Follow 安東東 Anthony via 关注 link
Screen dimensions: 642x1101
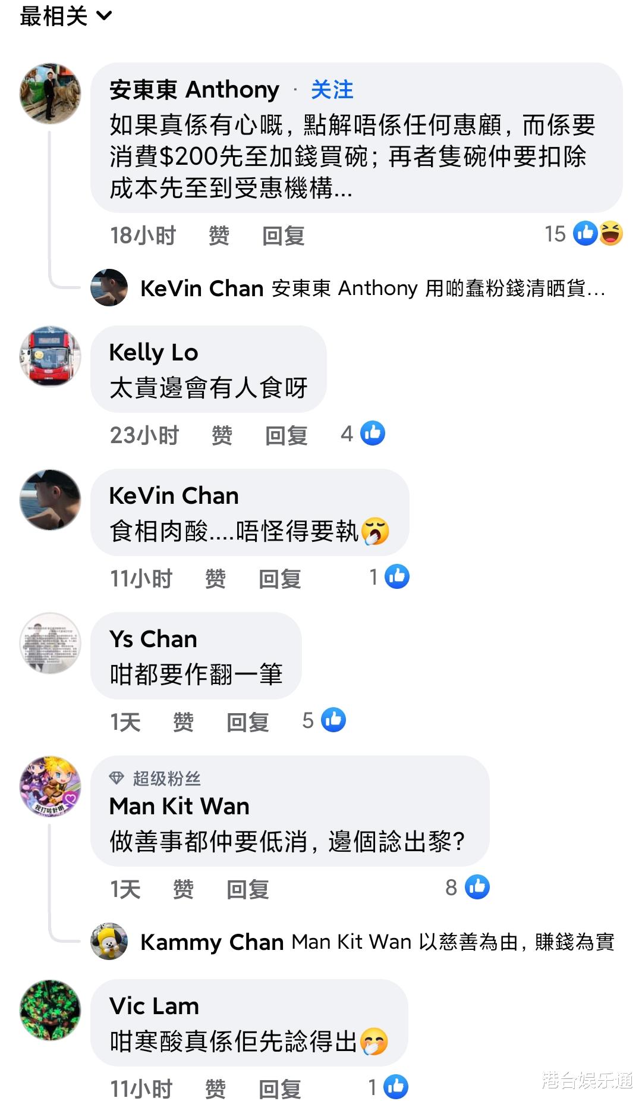[x=332, y=90]
